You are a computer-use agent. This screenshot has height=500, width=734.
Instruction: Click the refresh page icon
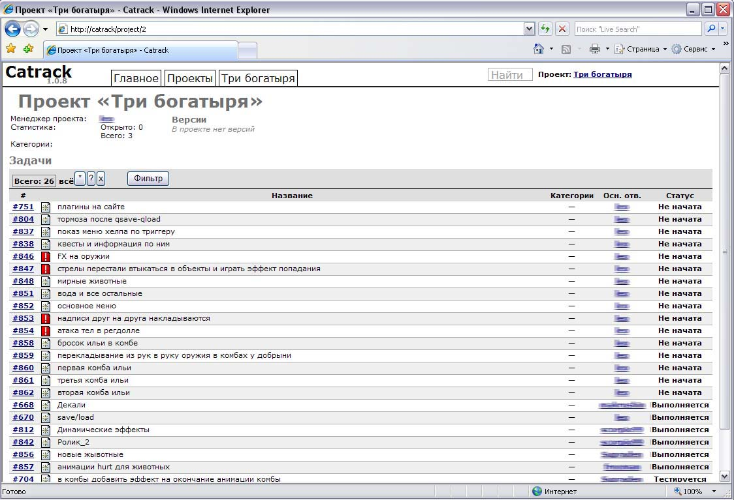(545, 29)
